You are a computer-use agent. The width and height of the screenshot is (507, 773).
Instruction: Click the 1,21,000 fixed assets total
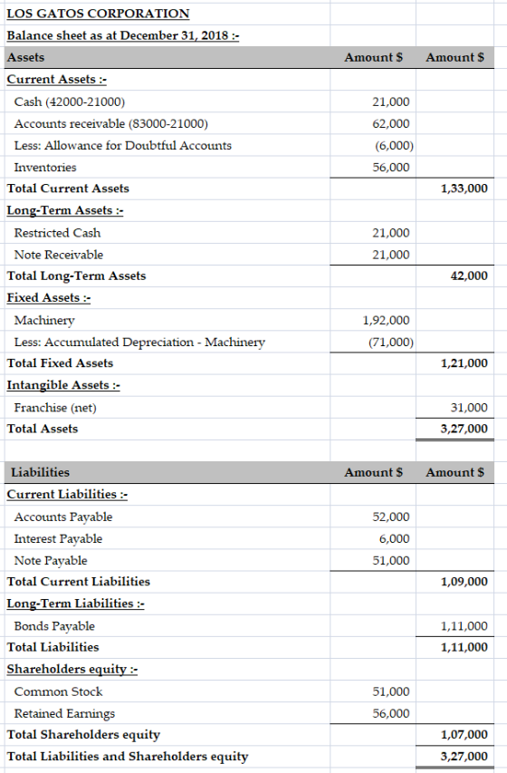[x=464, y=363]
